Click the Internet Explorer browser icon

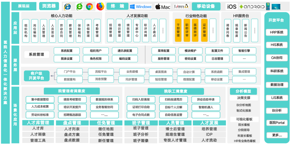coord(67,6)
